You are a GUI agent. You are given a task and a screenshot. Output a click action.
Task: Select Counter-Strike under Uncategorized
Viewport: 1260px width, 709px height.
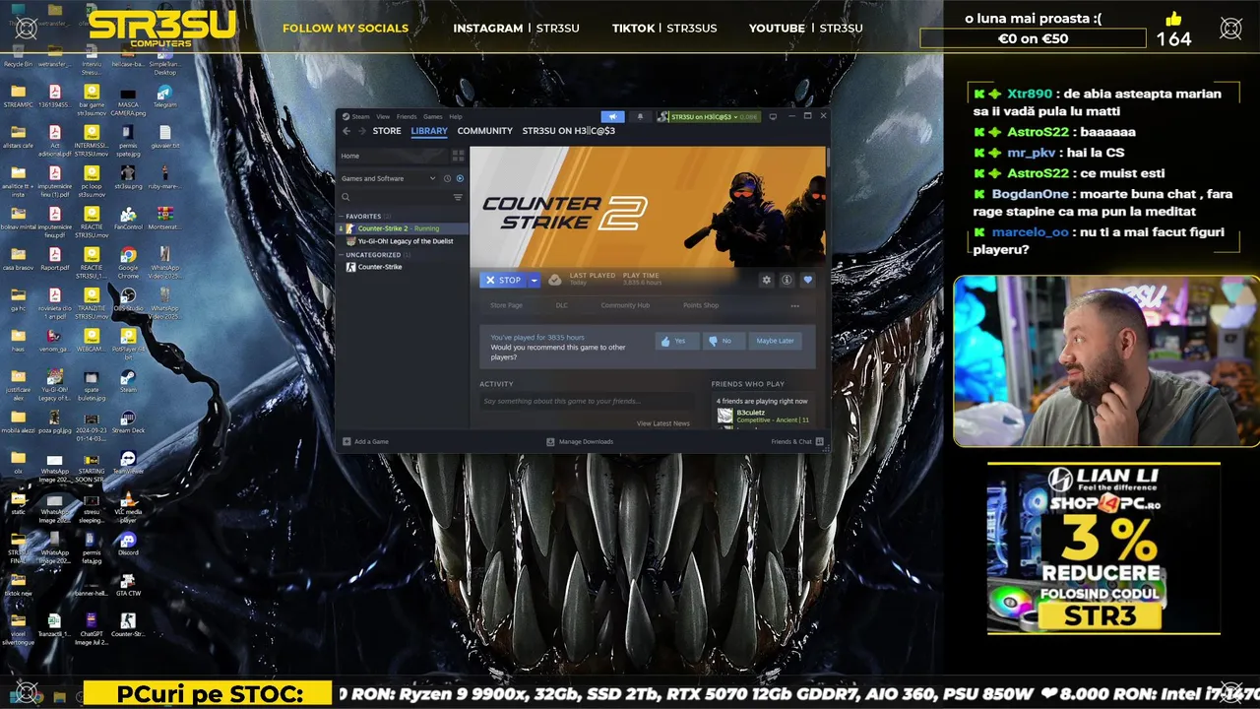point(404,267)
